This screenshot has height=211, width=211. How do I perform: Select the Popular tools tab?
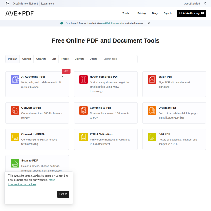pos(12,59)
